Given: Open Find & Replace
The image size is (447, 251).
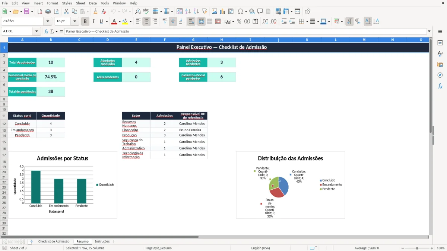Looking at the screenshot, I should click(x=138, y=12).
